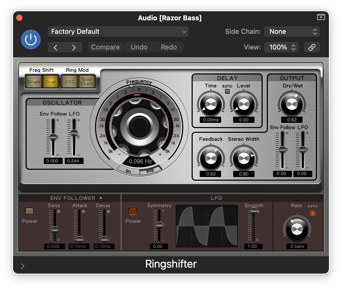
Task: Click Output Env Follow slider handle
Action: (x=282, y=149)
